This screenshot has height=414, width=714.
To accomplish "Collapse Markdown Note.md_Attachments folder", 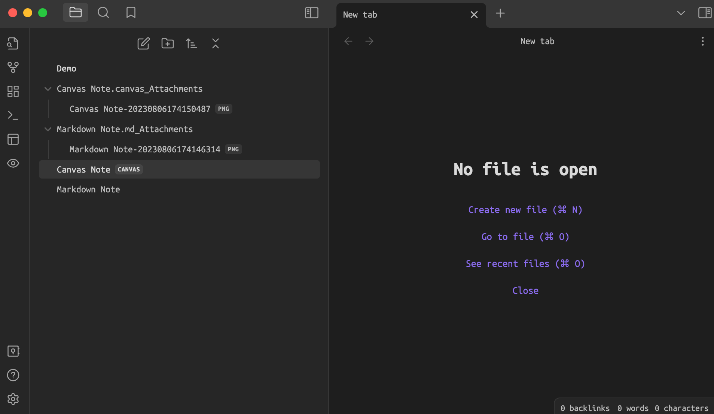I will click(48, 129).
